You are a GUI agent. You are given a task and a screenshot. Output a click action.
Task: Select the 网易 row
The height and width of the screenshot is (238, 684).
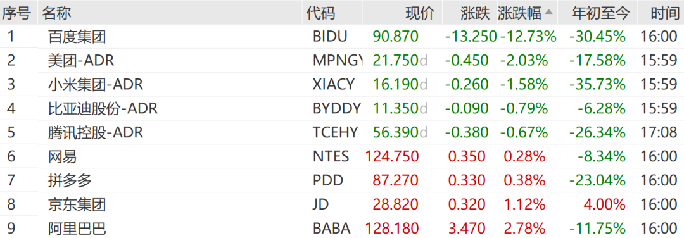coord(342,156)
